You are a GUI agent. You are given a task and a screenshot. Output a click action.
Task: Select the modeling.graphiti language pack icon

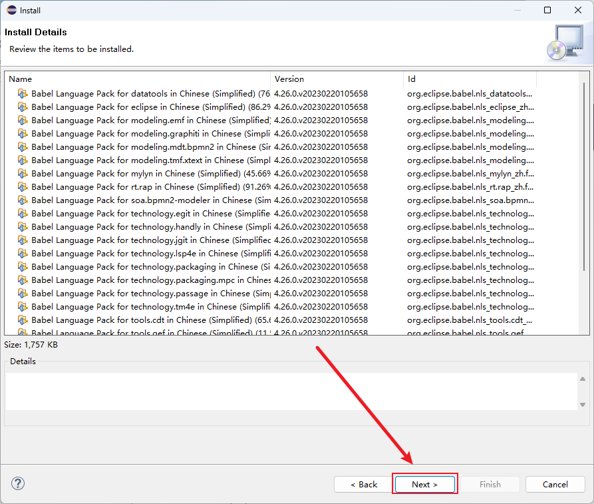23,133
